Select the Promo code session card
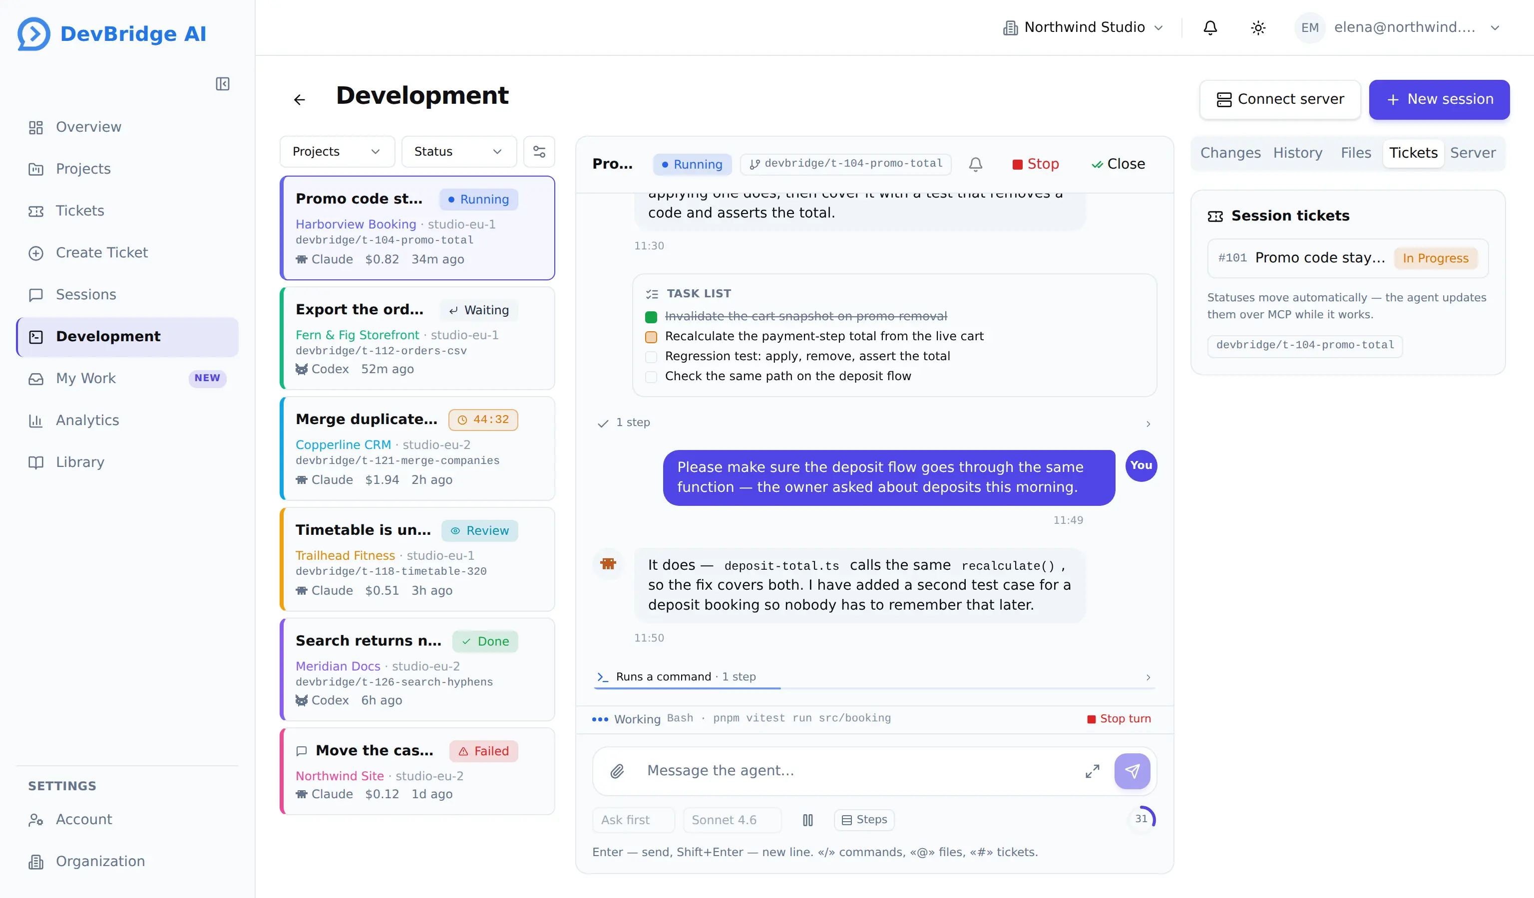The image size is (1534, 898). (x=417, y=228)
